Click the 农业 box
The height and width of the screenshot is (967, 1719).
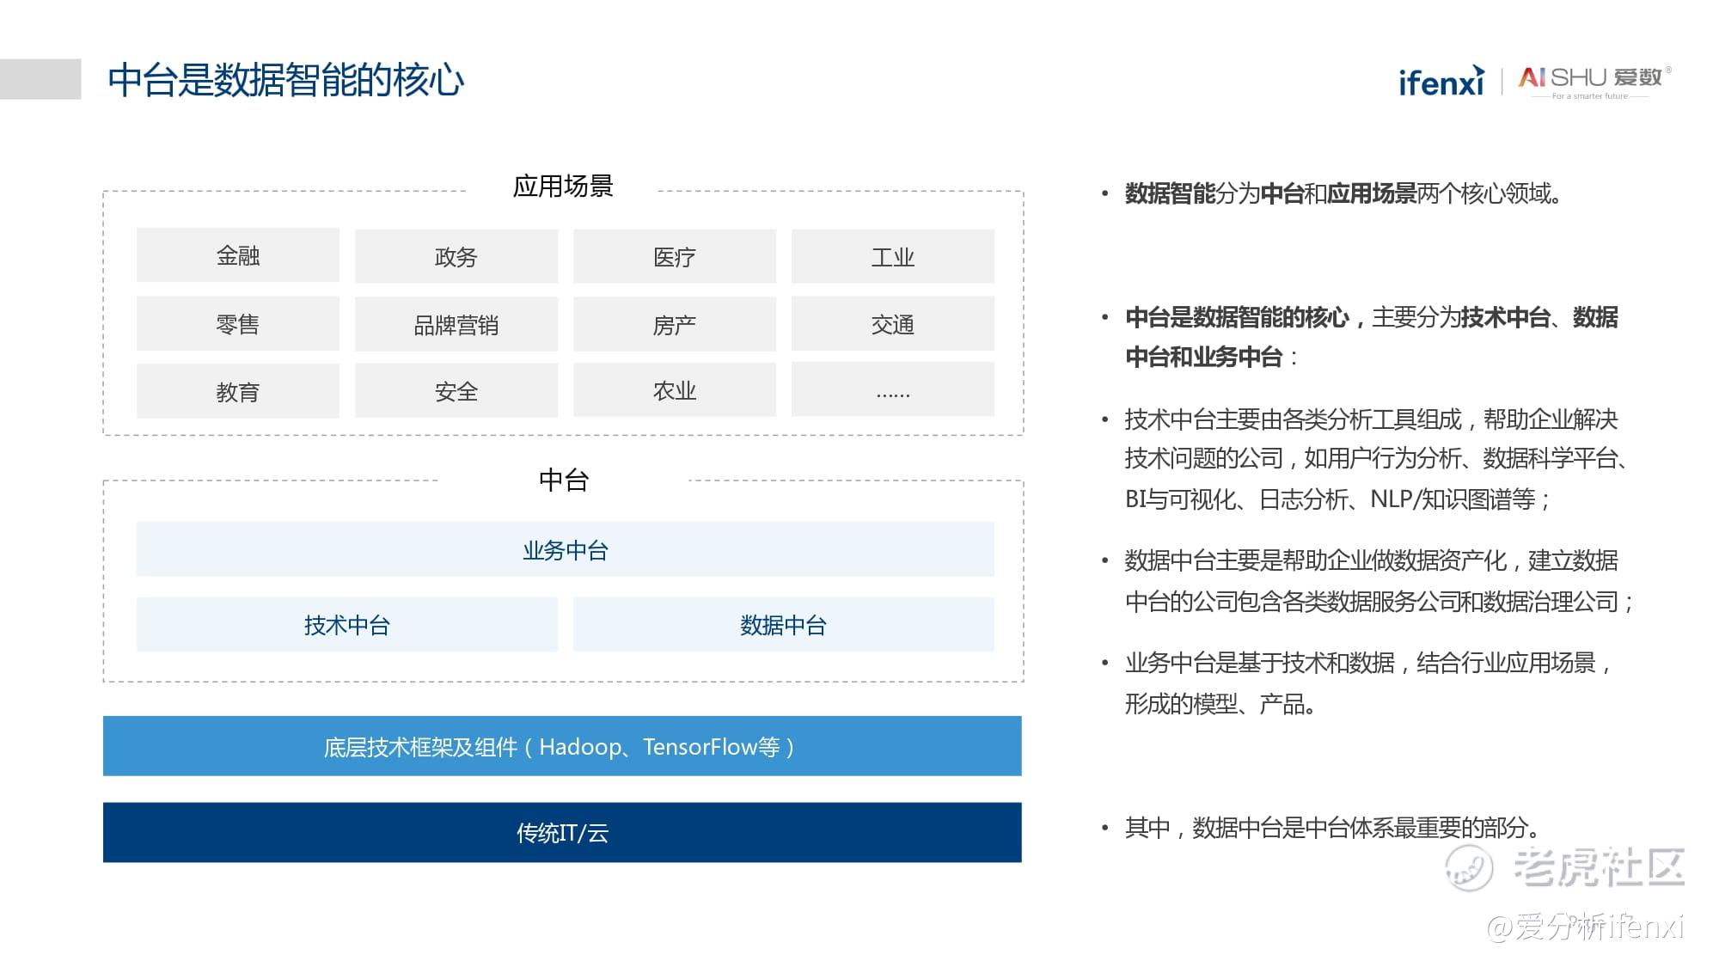(x=675, y=390)
